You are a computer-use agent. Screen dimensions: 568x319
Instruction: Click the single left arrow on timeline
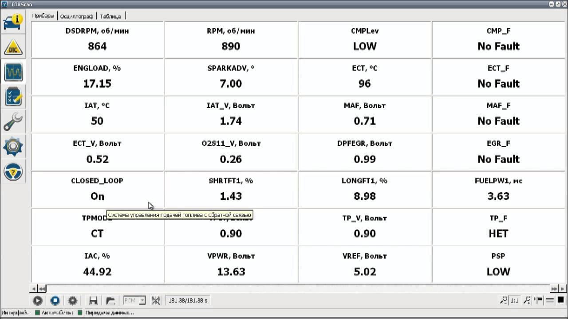tap(34, 288)
